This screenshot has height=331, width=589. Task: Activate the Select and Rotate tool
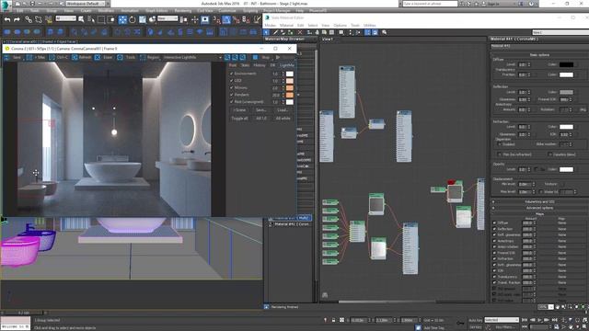click(133, 19)
